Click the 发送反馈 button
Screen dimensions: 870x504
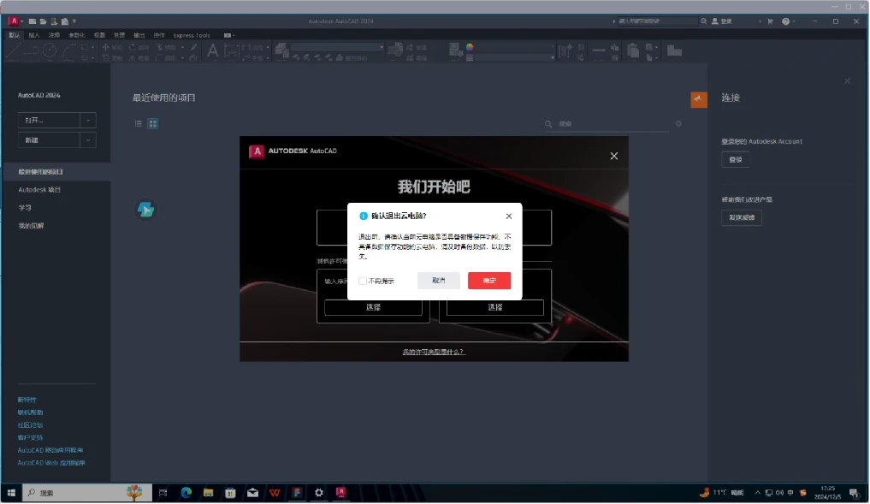pyautogui.click(x=742, y=217)
